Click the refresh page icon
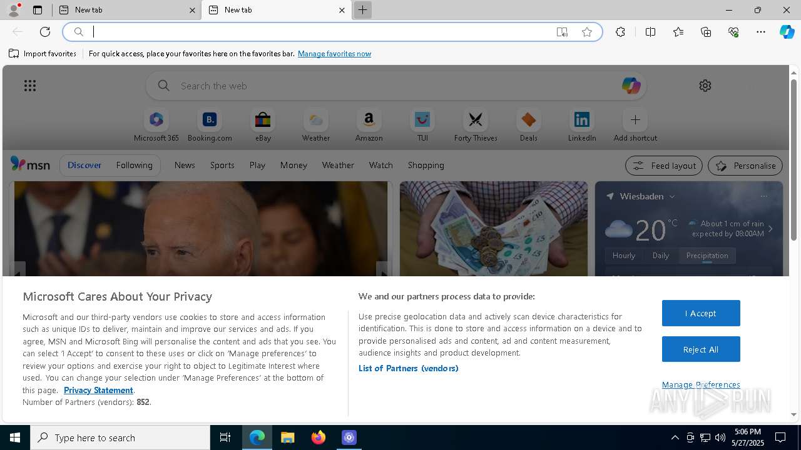 [45, 32]
